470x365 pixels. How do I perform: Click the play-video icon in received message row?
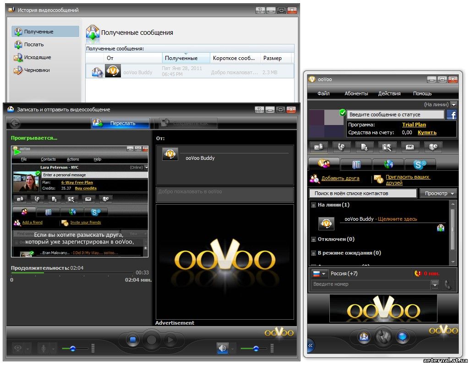coord(97,72)
